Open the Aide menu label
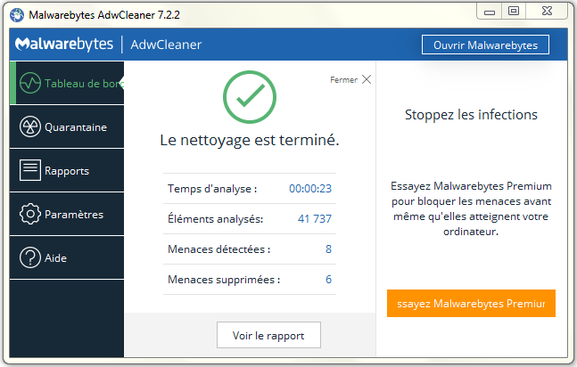577x367 pixels. pos(55,258)
